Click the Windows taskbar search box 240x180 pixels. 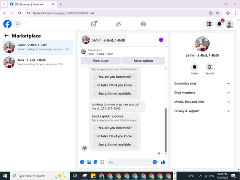point(40,176)
